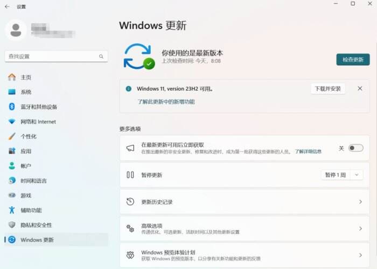This screenshot has width=377, height=269.
Task: Click the history clock icon
Action: click(x=130, y=202)
